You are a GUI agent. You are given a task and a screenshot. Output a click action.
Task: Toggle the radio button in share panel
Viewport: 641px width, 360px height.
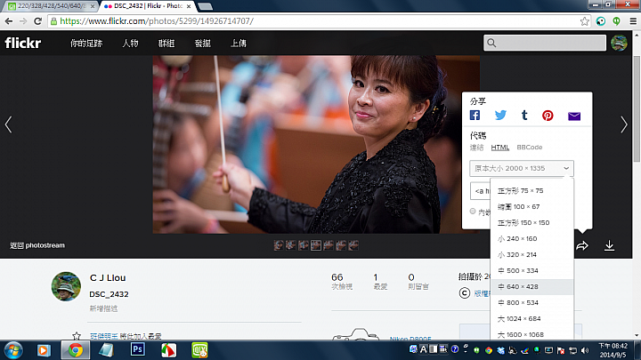(473, 212)
